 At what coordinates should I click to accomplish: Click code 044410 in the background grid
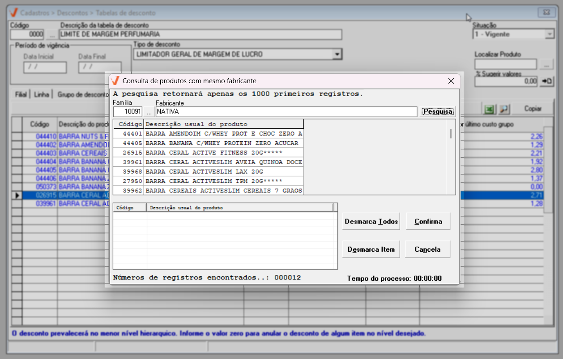pyautogui.click(x=46, y=136)
